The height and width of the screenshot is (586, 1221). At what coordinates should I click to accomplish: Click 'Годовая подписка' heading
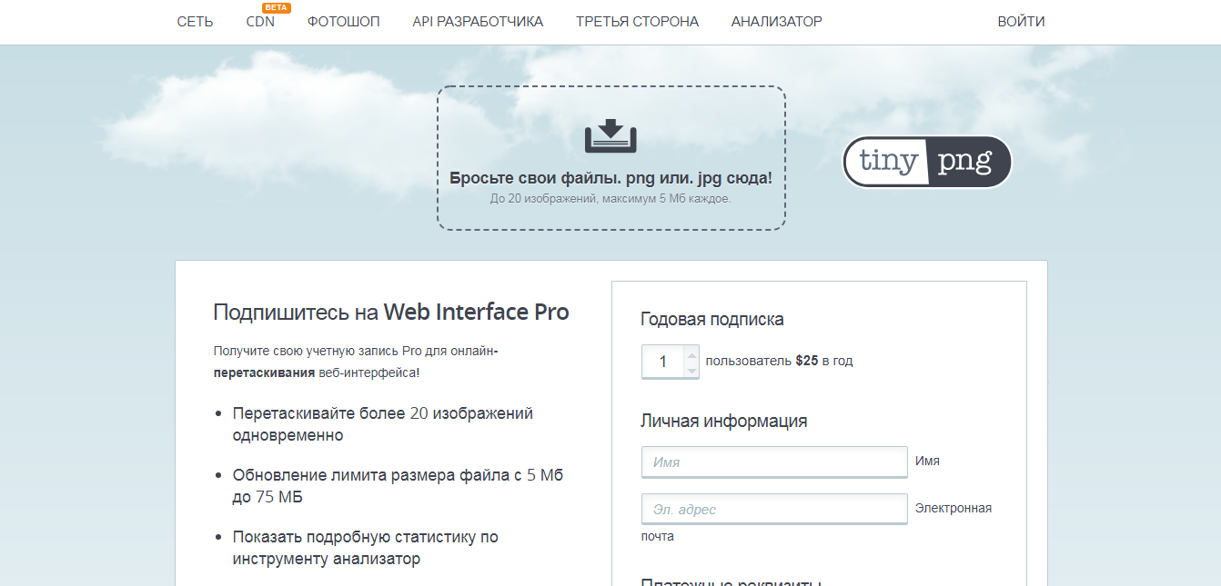[712, 319]
